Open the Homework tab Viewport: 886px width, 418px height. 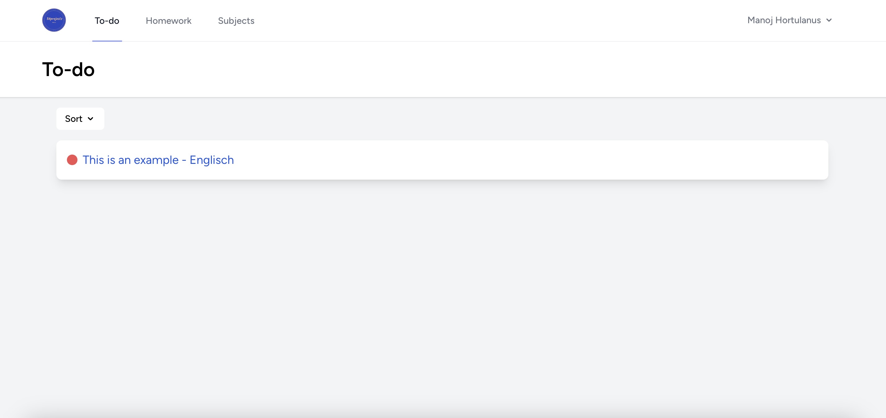169,21
